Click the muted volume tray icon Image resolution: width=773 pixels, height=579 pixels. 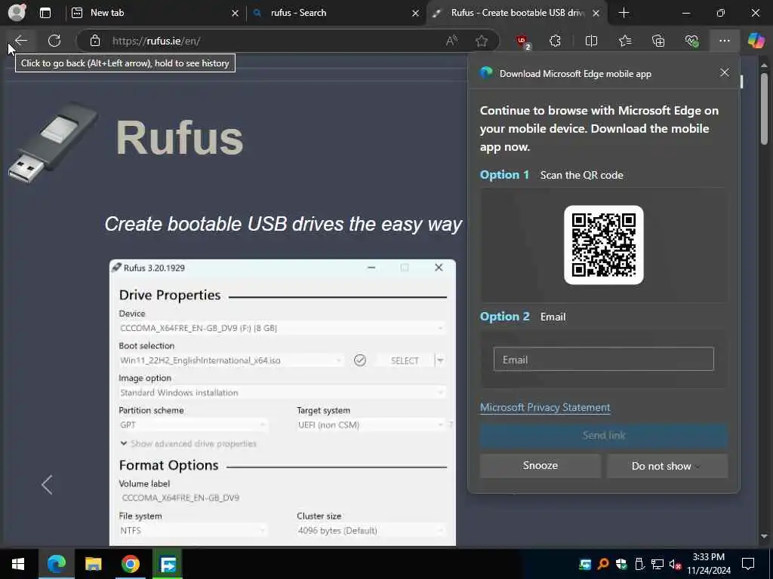(675, 564)
